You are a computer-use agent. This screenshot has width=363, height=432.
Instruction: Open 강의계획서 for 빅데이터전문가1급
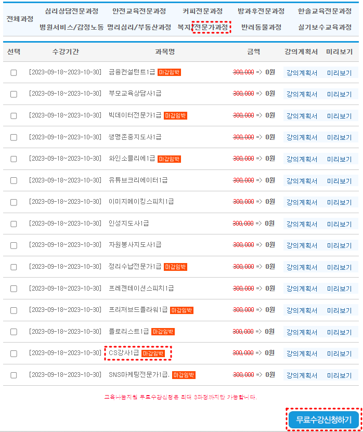click(x=302, y=116)
